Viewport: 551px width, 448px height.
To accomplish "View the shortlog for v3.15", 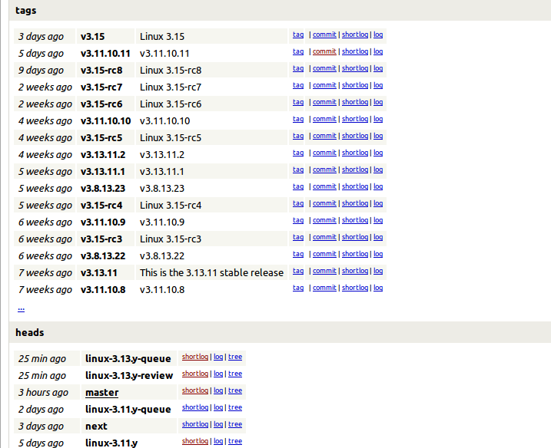I will (x=355, y=35).
